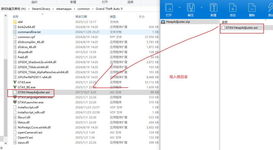Click 选择 ribbon group label
The width and height of the screenshot is (273, 150).
pyautogui.click(x=130, y=2)
